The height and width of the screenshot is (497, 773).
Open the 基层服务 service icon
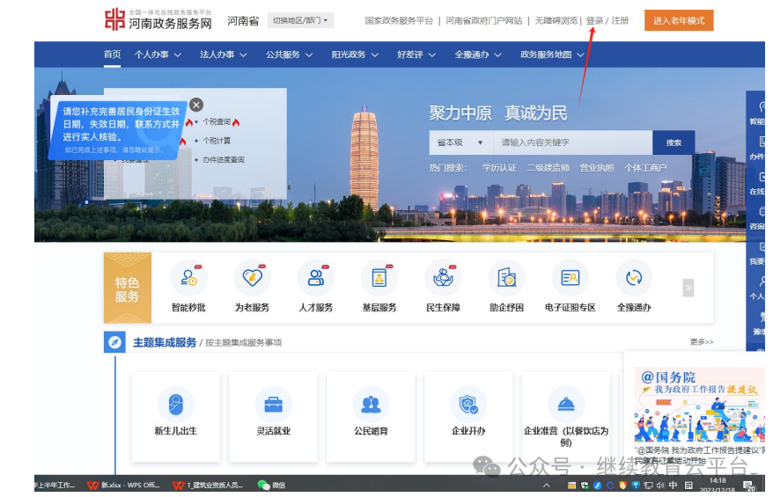[379, 278]
